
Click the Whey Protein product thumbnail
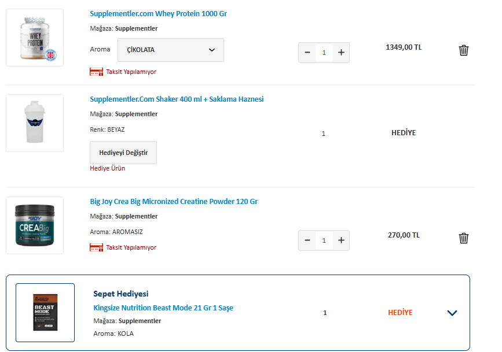coord(35,38)
